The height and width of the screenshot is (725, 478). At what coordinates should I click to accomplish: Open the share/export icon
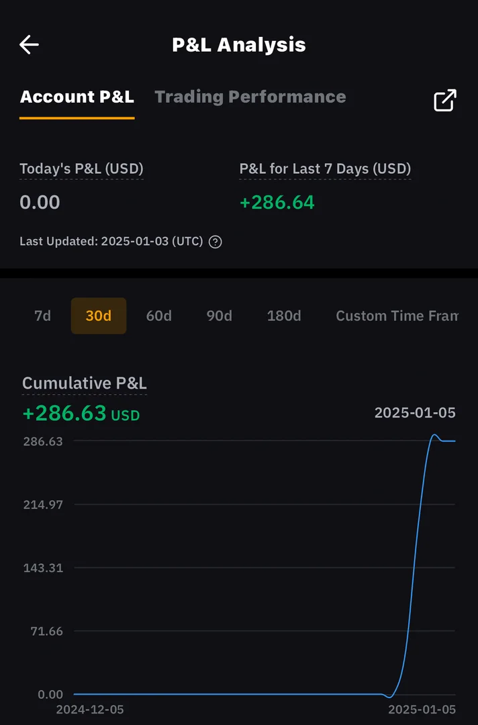pos(444,100)
